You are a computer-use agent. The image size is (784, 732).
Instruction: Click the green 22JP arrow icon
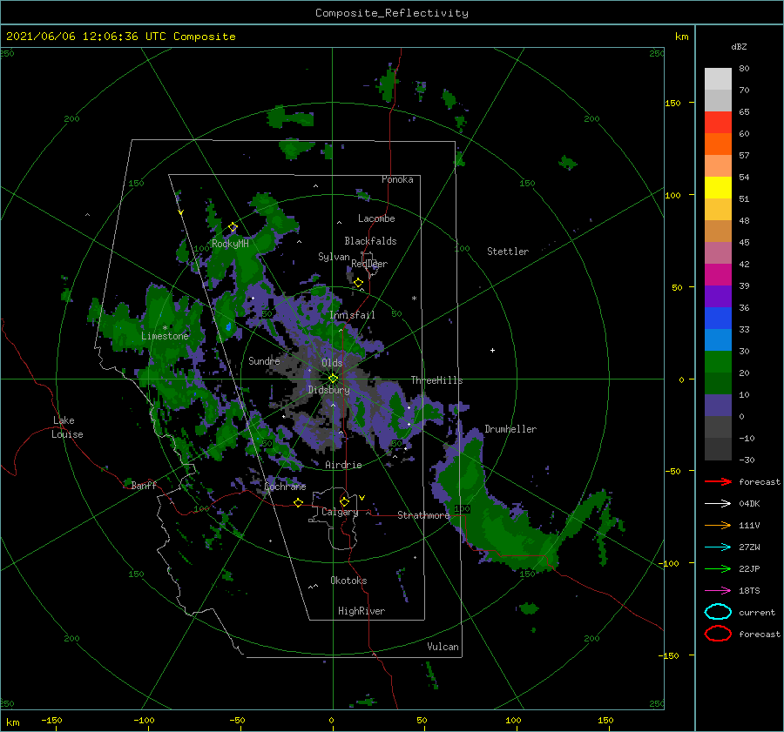[718, 568]
